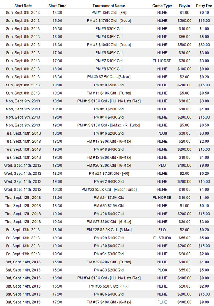Select PM #34 $10K Gtd - [HU, No Late Reg]
The height and width of the screenshot is (306, 214).
pos(109,278)
